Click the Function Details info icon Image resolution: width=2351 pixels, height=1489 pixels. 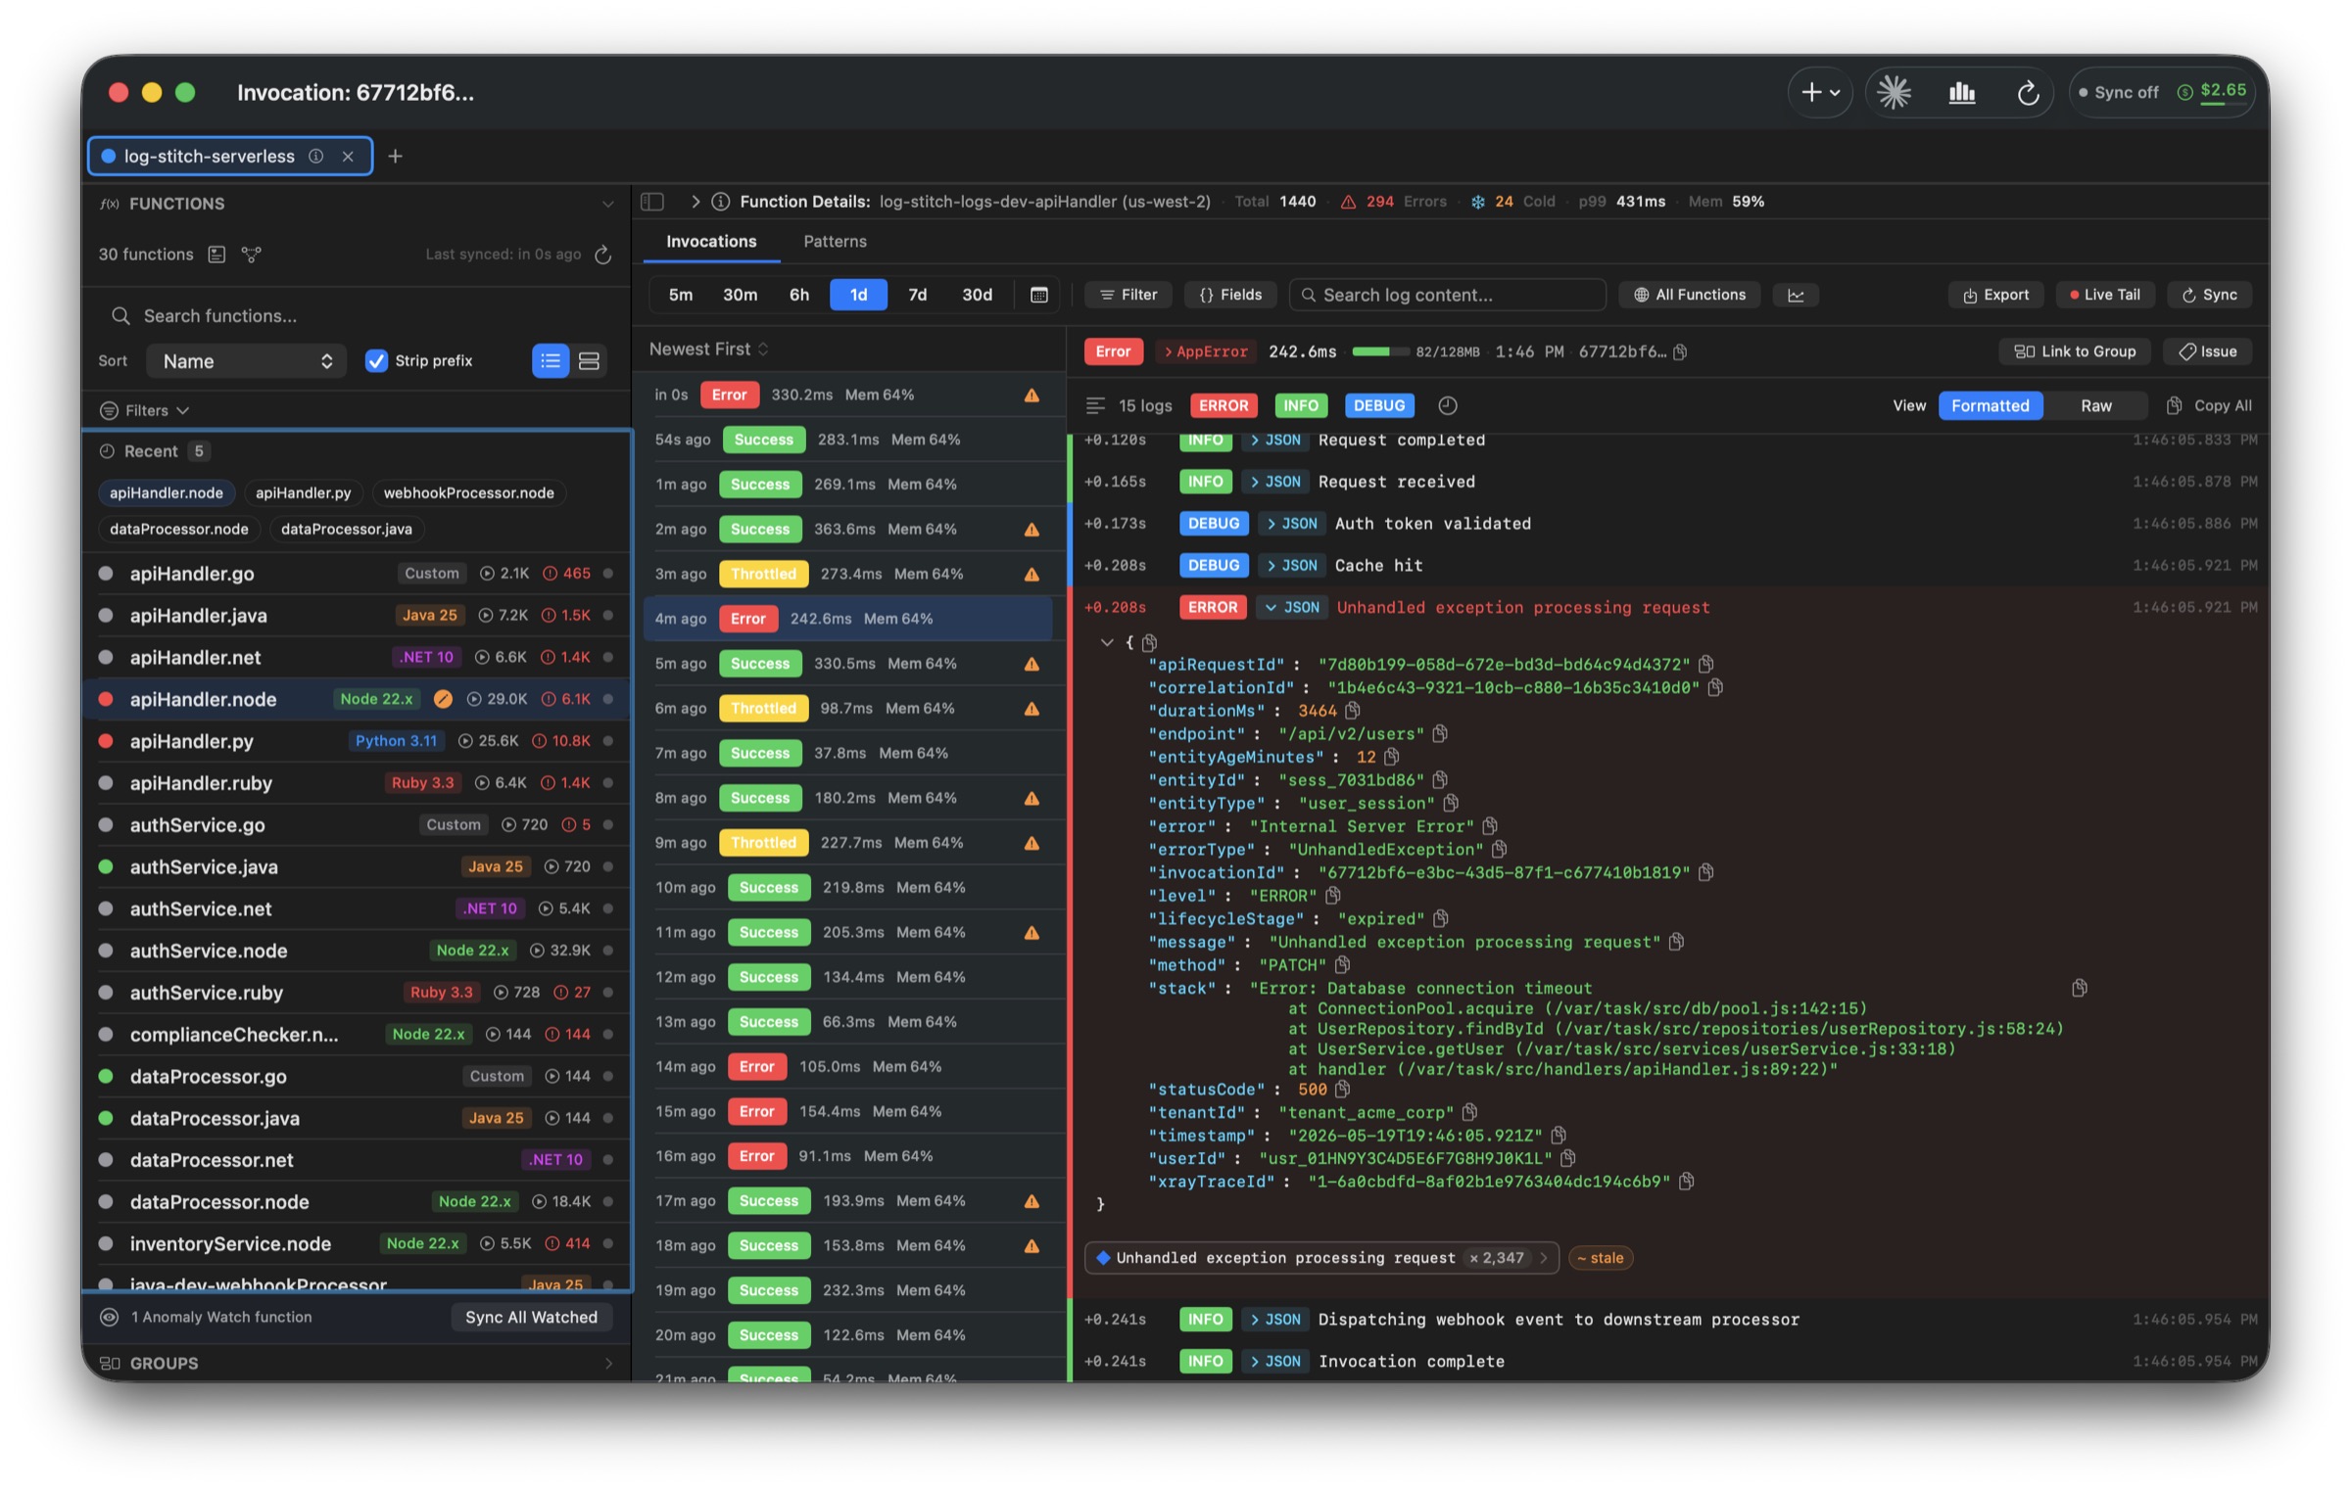point(720,202)
